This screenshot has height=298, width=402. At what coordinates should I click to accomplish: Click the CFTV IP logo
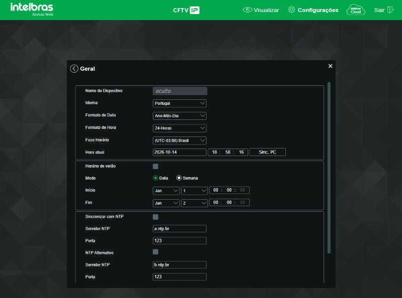186,10
